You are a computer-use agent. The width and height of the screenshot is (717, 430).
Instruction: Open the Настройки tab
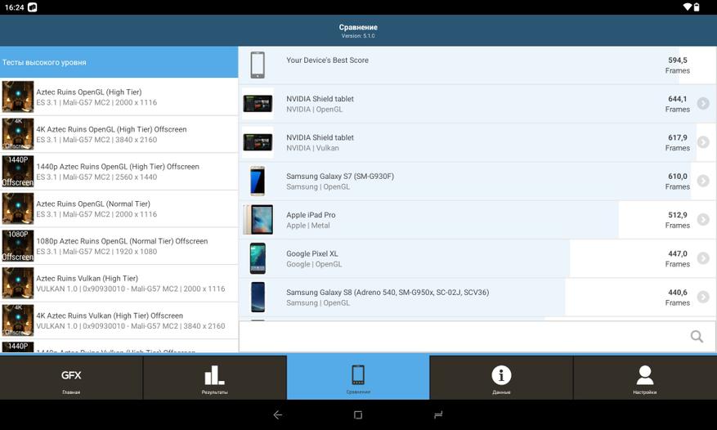645,378
